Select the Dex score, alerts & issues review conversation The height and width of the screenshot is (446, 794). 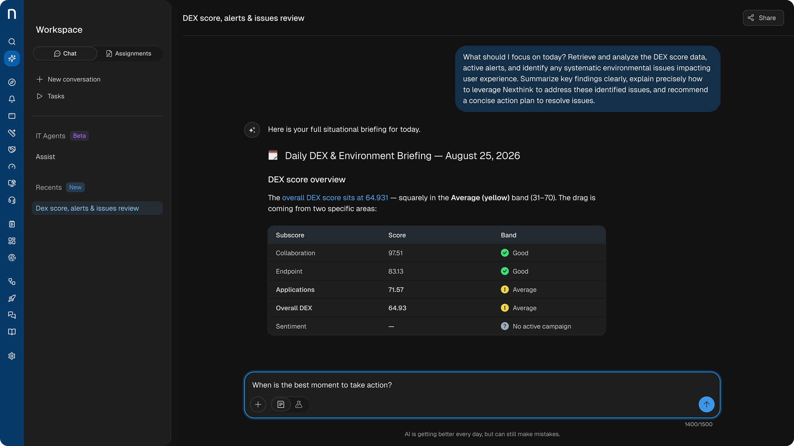(97, 208)
